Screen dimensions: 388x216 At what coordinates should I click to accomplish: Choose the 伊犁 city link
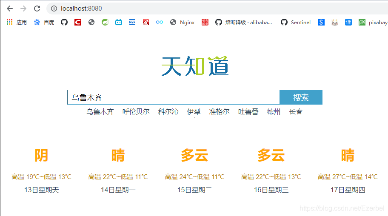pyautogui.click(x=194, y=111)
